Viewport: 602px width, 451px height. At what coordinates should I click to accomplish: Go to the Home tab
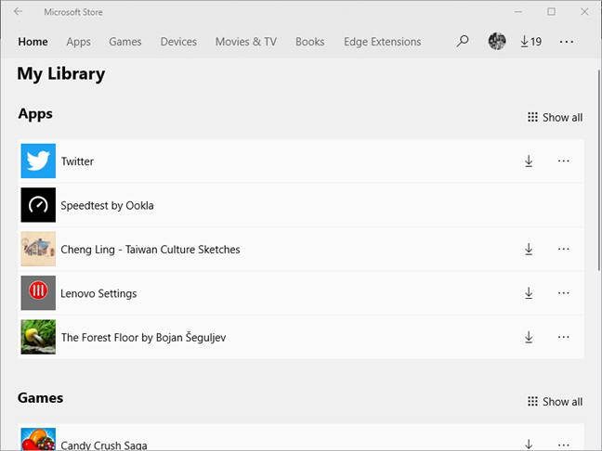tap(33, 42)
